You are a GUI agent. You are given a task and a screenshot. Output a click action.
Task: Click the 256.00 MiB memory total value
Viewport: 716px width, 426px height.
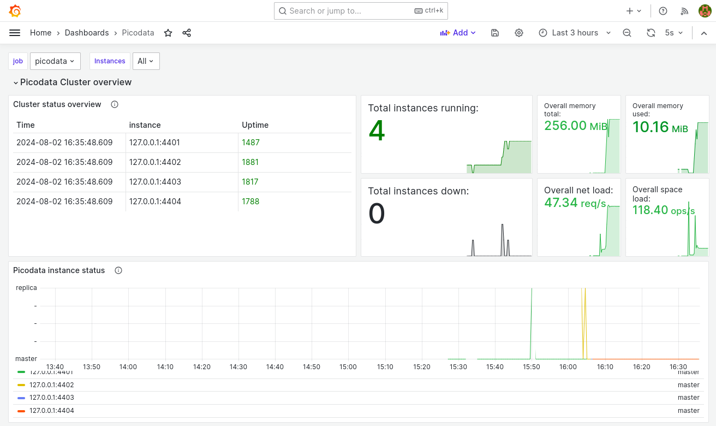[x=576, y=126]
